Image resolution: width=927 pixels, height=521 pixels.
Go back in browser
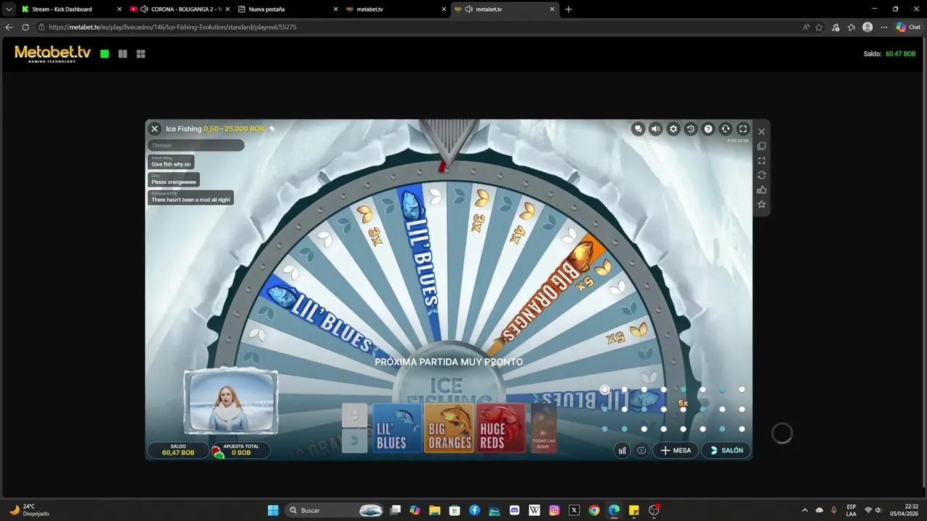9,27
